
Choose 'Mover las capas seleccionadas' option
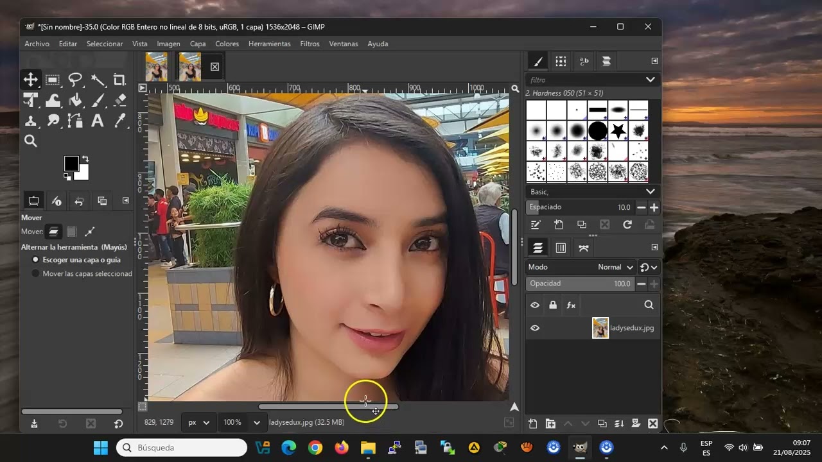82,273
